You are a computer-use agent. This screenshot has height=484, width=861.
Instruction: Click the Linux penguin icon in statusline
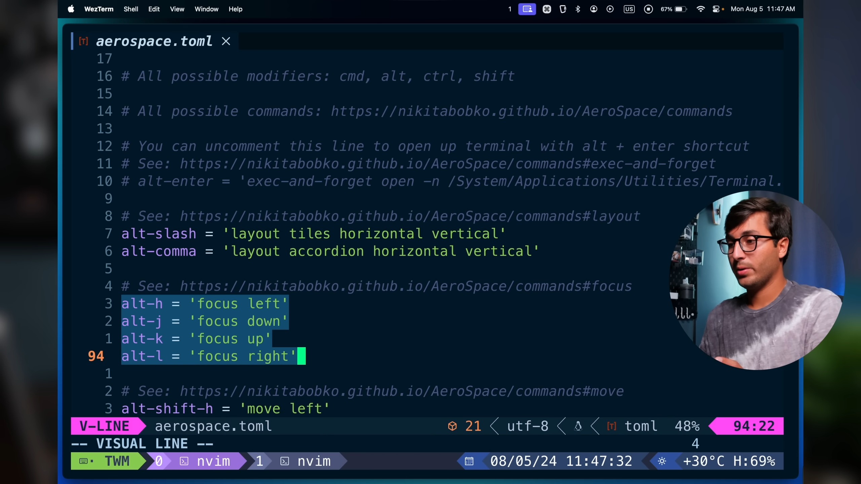click(578, 426)
